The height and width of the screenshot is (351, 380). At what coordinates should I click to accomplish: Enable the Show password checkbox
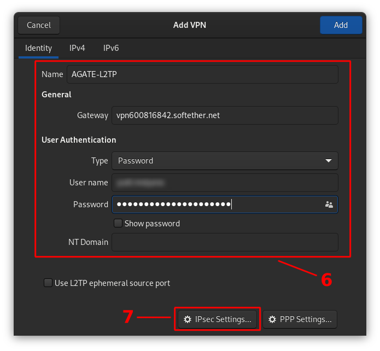[x=118, y=223]
